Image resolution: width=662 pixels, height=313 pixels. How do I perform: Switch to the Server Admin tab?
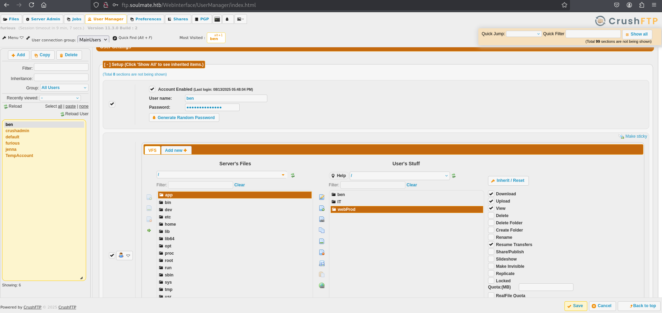pos(43,19)
